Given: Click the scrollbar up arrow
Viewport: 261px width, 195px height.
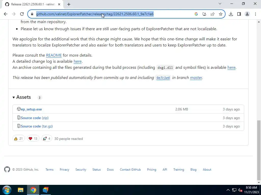Looking at the screenshot, I should tap(259, 22).
